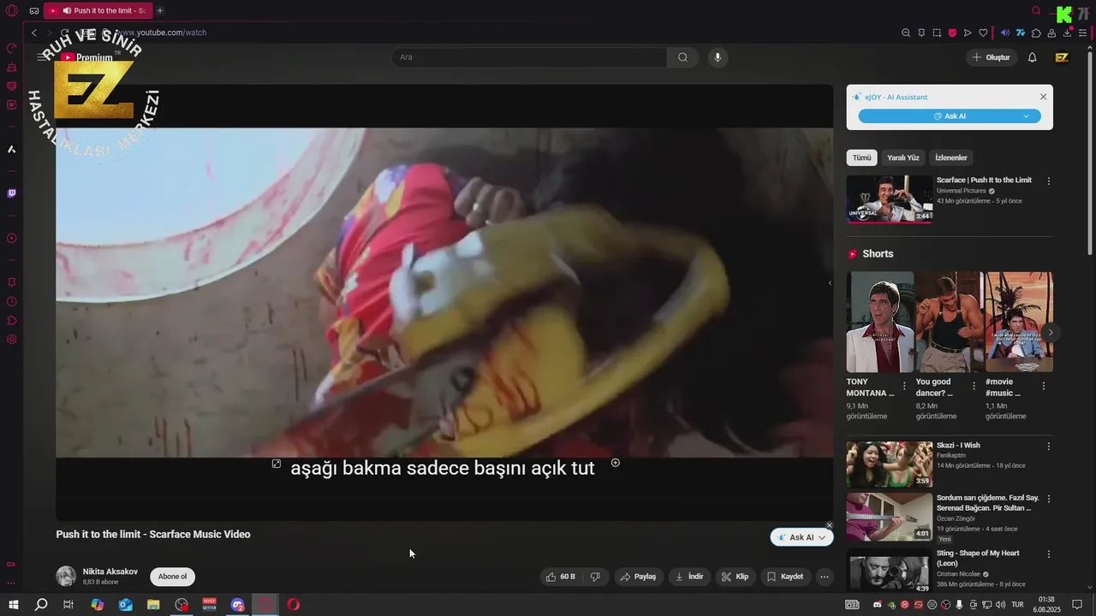Click the Oluştur create button
The width and height of the screenshot is (1096, 616).
pyautogui.click(x=991, y=57)
